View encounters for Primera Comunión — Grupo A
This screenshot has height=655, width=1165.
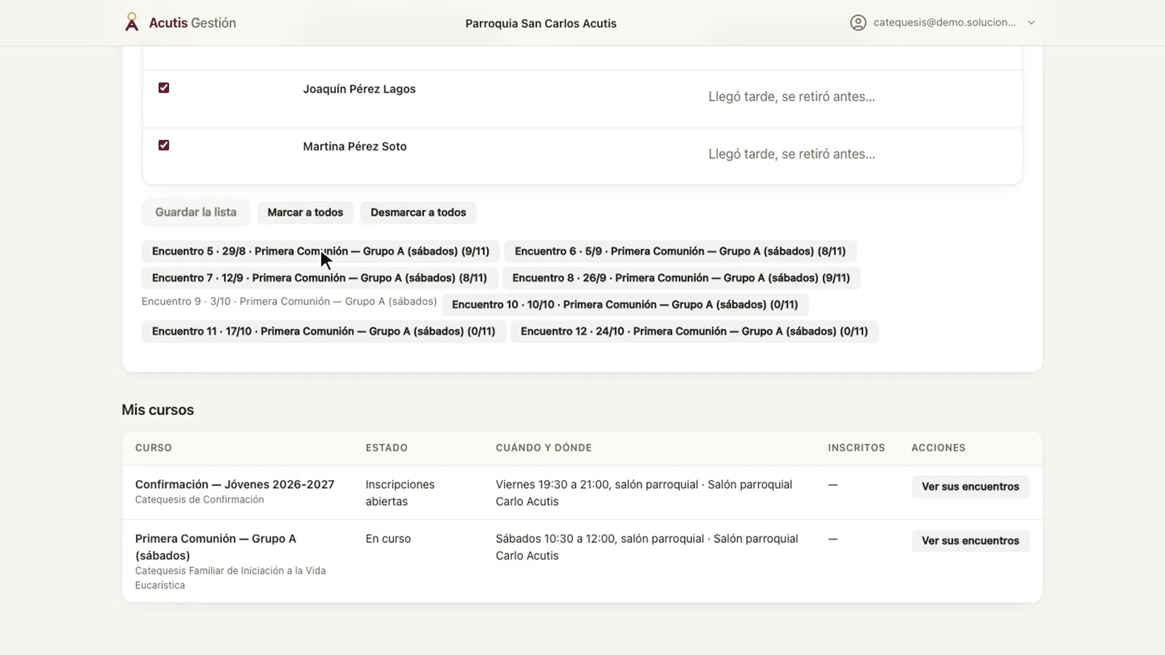(x=970, y=541)
